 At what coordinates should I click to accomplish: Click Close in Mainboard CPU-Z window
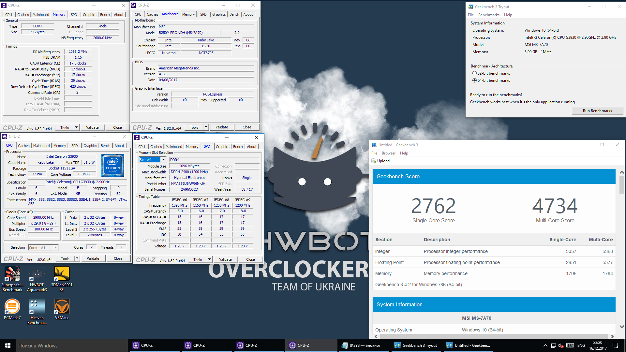tap(247, 127)
